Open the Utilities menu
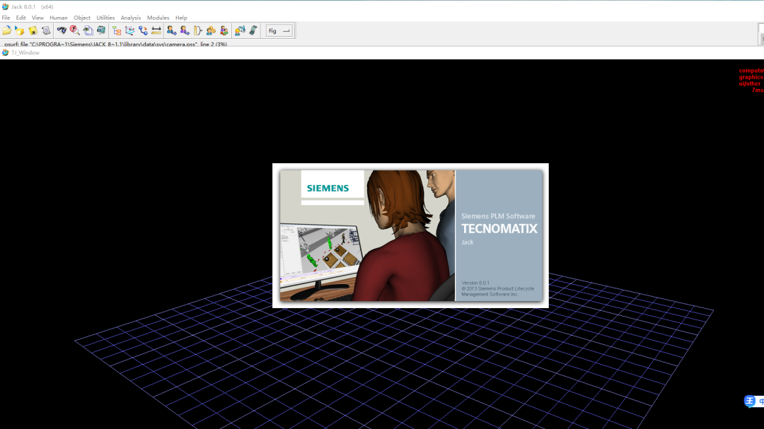Viewport: 764px width, 429px height. (105, 18)
